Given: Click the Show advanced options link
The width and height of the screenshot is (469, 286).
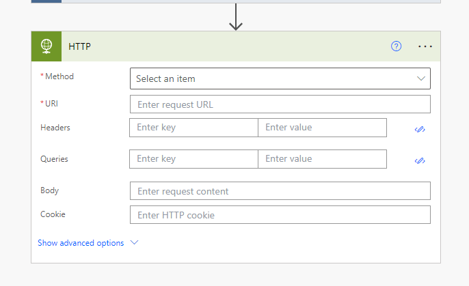Looking at the screenshot, I should [x=81, y=243].
